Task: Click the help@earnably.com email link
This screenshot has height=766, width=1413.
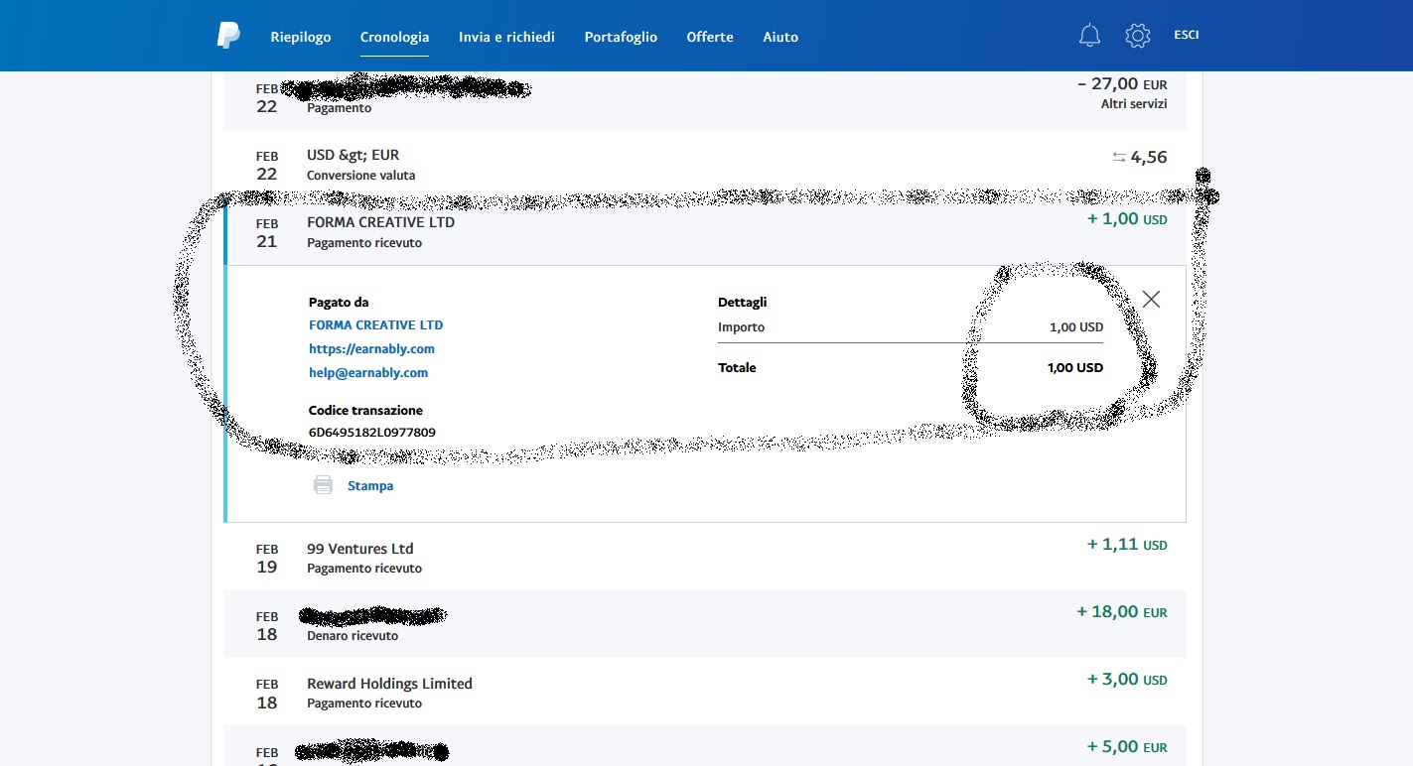Action: click(368, 373)
